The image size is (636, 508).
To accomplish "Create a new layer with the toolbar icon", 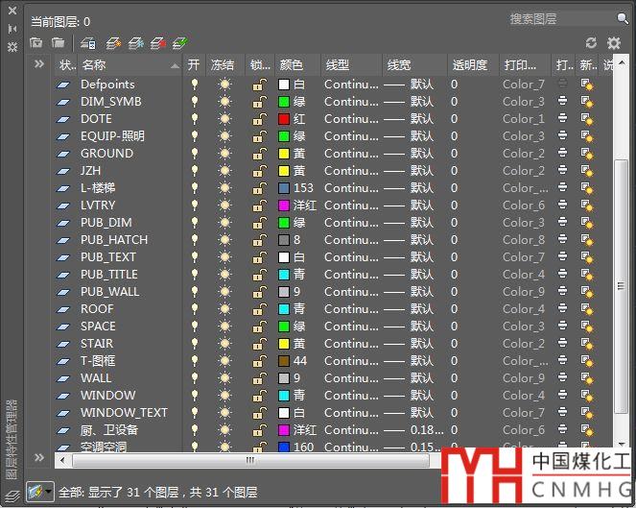I will 113,42.
